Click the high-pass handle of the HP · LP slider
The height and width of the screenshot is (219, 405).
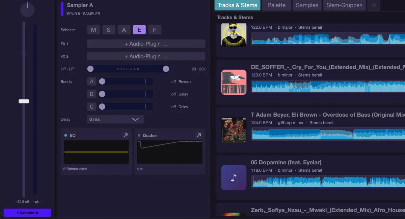tap(90, 69)
